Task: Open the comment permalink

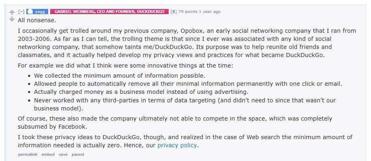Action: click(x=28, y=155)
